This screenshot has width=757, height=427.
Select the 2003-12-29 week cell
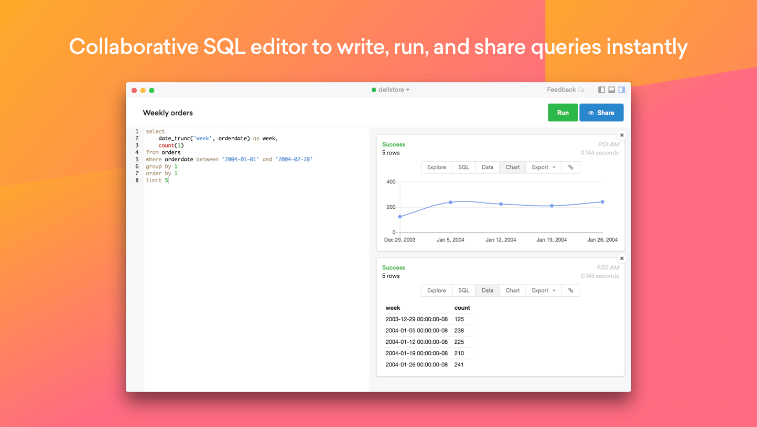tap(416, 319)
